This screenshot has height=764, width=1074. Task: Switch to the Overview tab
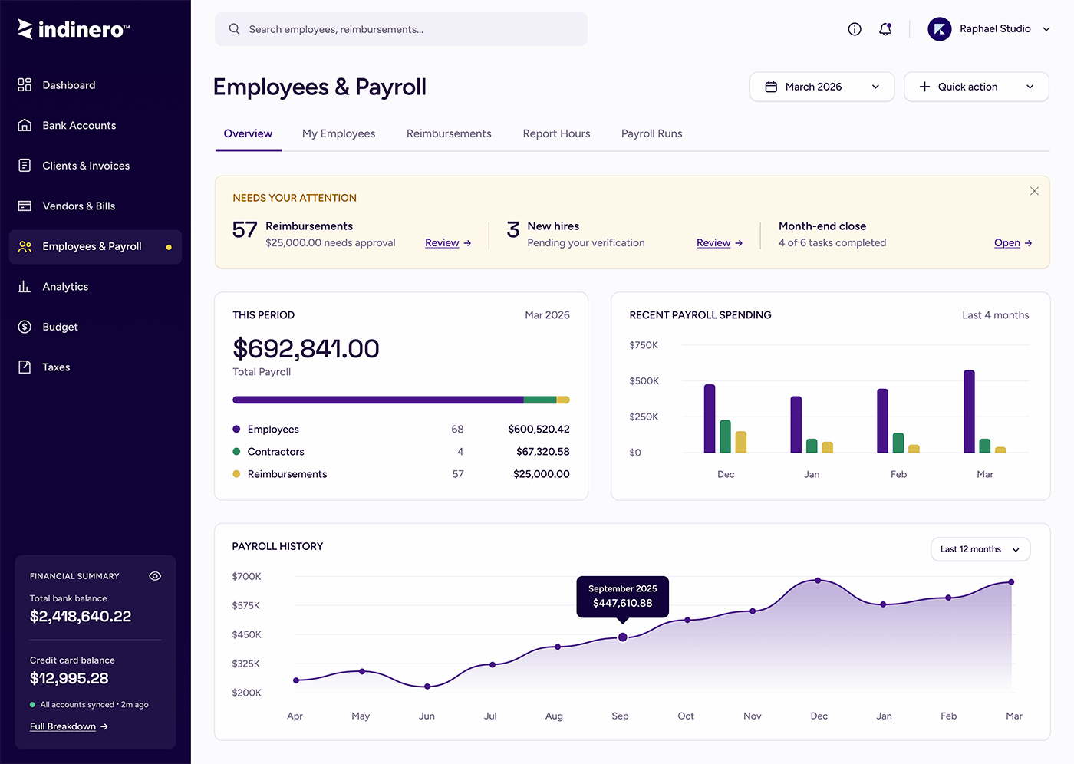pos(248,133)
